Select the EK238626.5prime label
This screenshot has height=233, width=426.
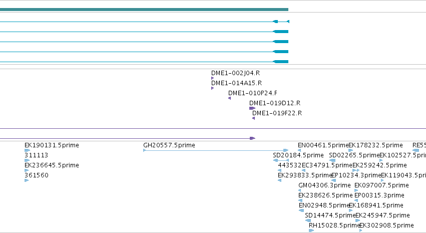click(325, 196)
